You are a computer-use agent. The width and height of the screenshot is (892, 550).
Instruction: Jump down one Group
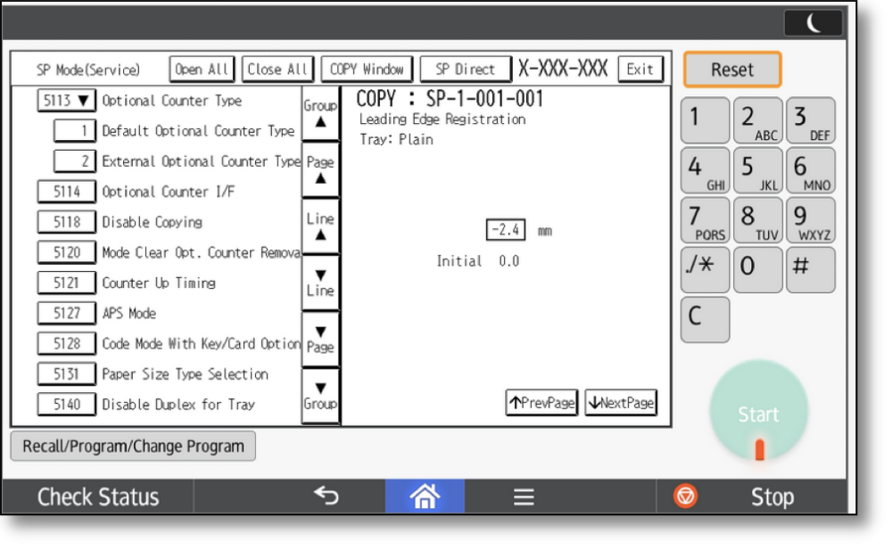coord(320,396)
